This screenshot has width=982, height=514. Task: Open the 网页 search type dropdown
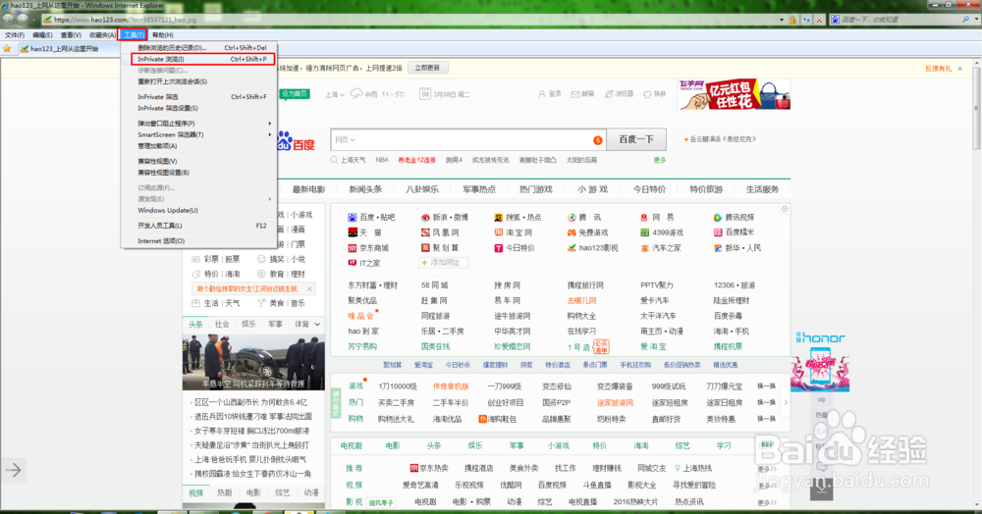(x=345, y=140)
